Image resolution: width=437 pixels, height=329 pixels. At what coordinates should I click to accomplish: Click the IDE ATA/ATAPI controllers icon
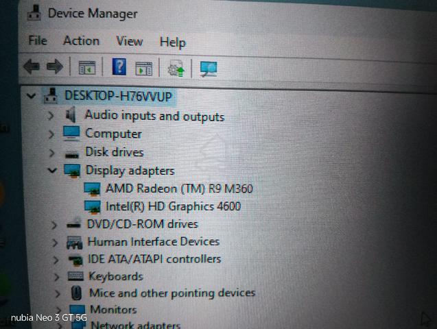point(75,260)
